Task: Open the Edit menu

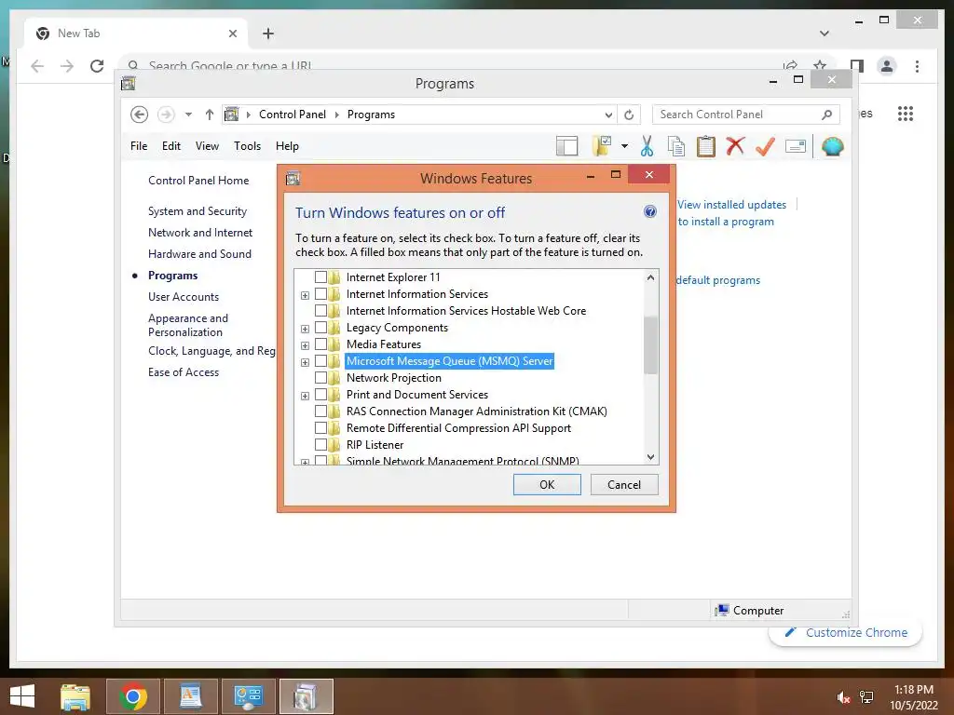Action: (171, 146)
